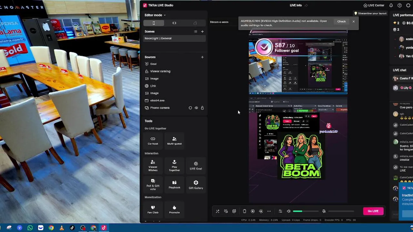The image size is (413, 232).
Task: Mute the speaker volume icon
Action: 289,211
